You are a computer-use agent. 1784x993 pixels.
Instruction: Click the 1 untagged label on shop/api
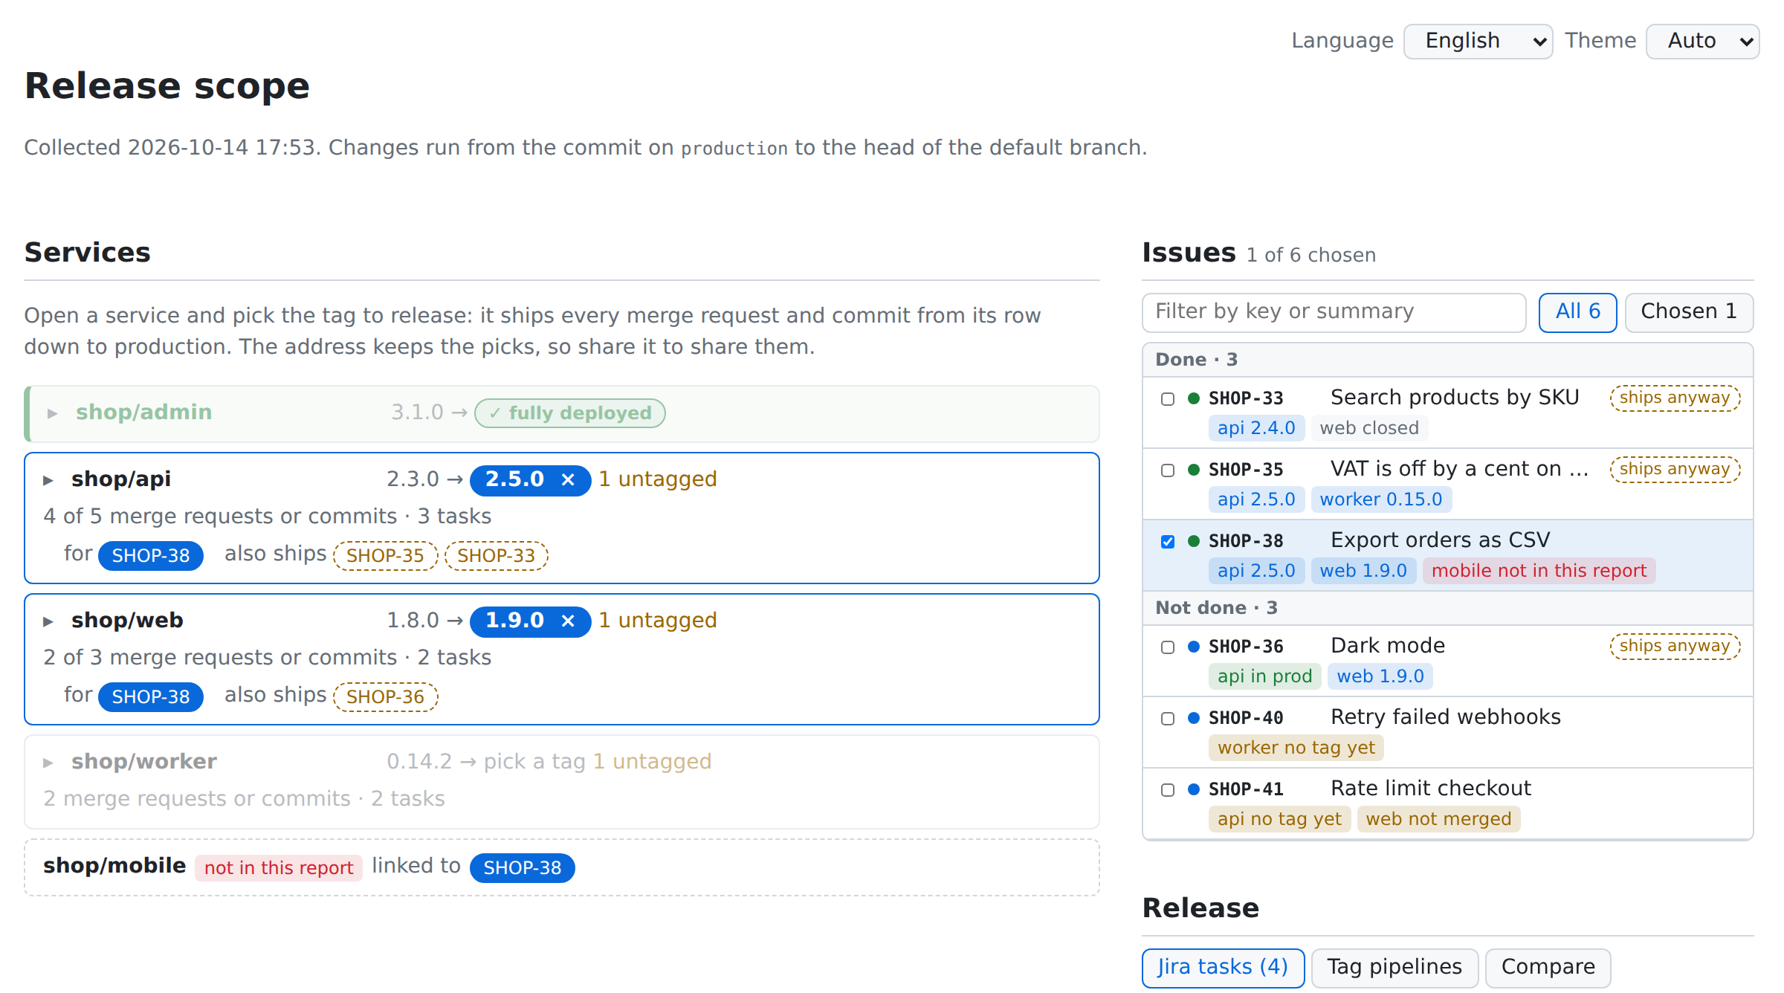click(658, 479)
